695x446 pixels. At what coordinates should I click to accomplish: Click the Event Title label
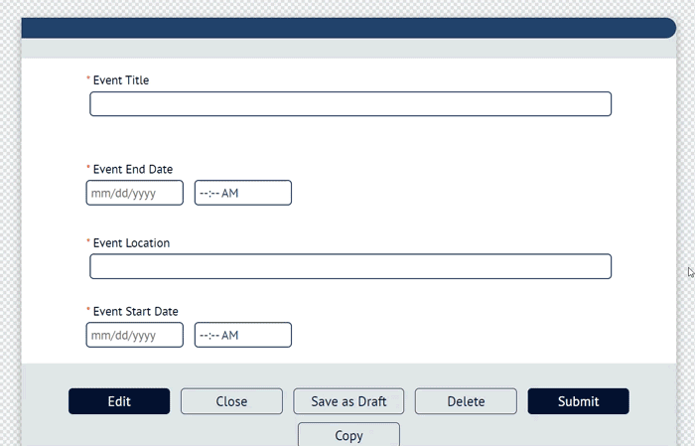click(x=121, y=80)
